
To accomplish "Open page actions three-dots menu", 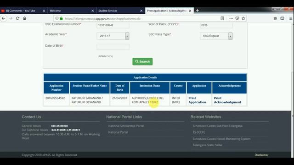I will click(x=231, y=18).
